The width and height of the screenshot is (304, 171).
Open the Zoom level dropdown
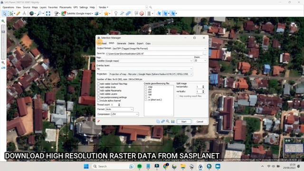(x=200, y=61)
